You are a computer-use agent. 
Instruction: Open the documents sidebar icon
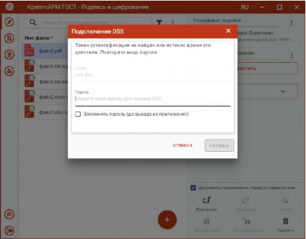point(9,38)
